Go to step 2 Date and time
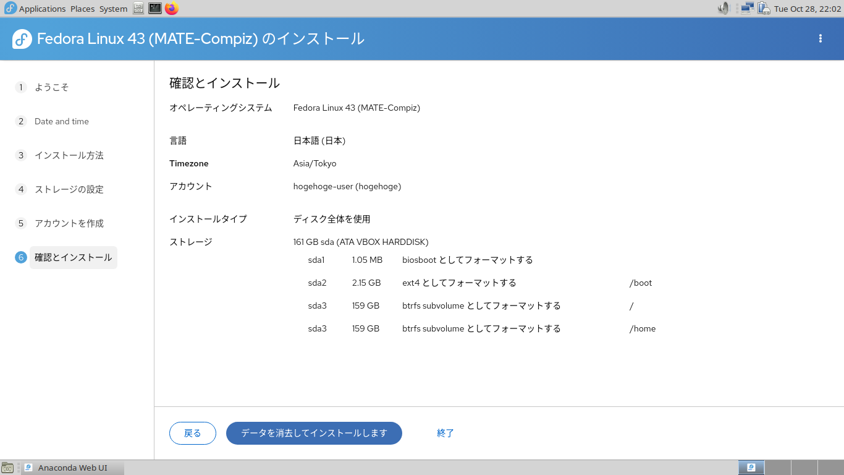The height and width of the screenshot is (475, 844). (62, 121)
